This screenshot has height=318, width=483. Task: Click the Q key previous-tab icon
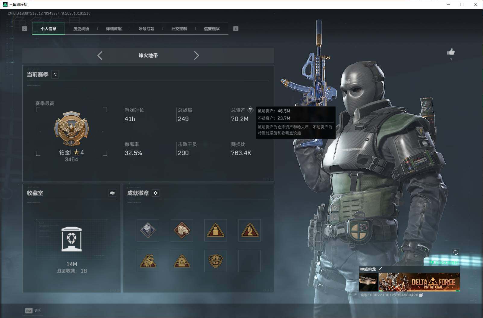click(x=25, y=29)
